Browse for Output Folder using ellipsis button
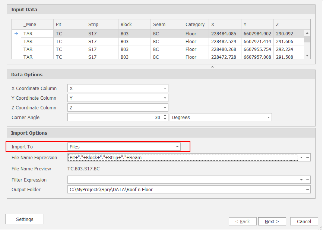 pyautogui.click(x=307, y=190)
